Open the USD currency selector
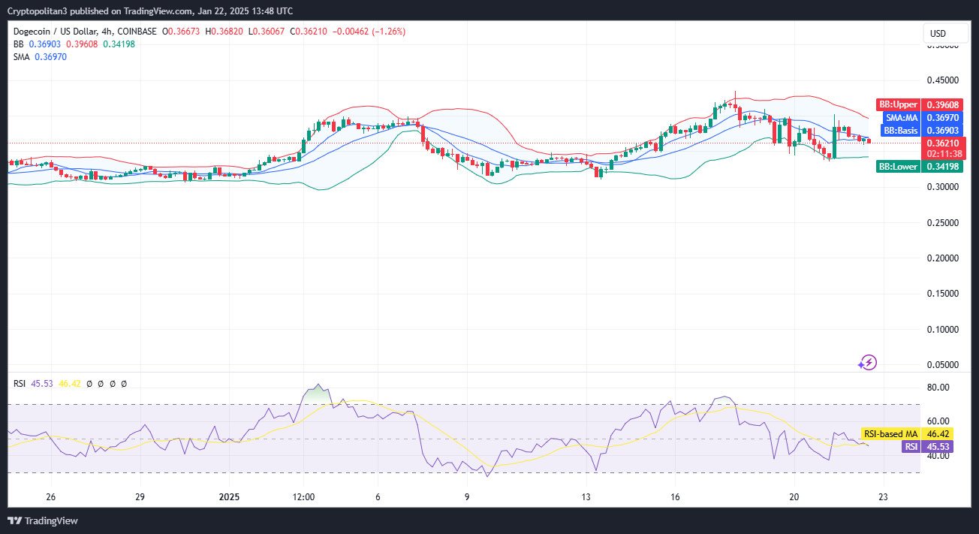 (x=938, y=34)
